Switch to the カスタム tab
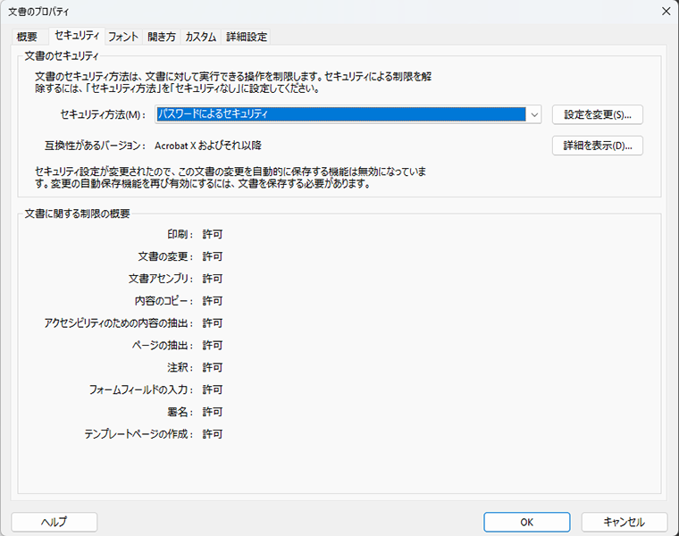 click(x=200, y=37)
